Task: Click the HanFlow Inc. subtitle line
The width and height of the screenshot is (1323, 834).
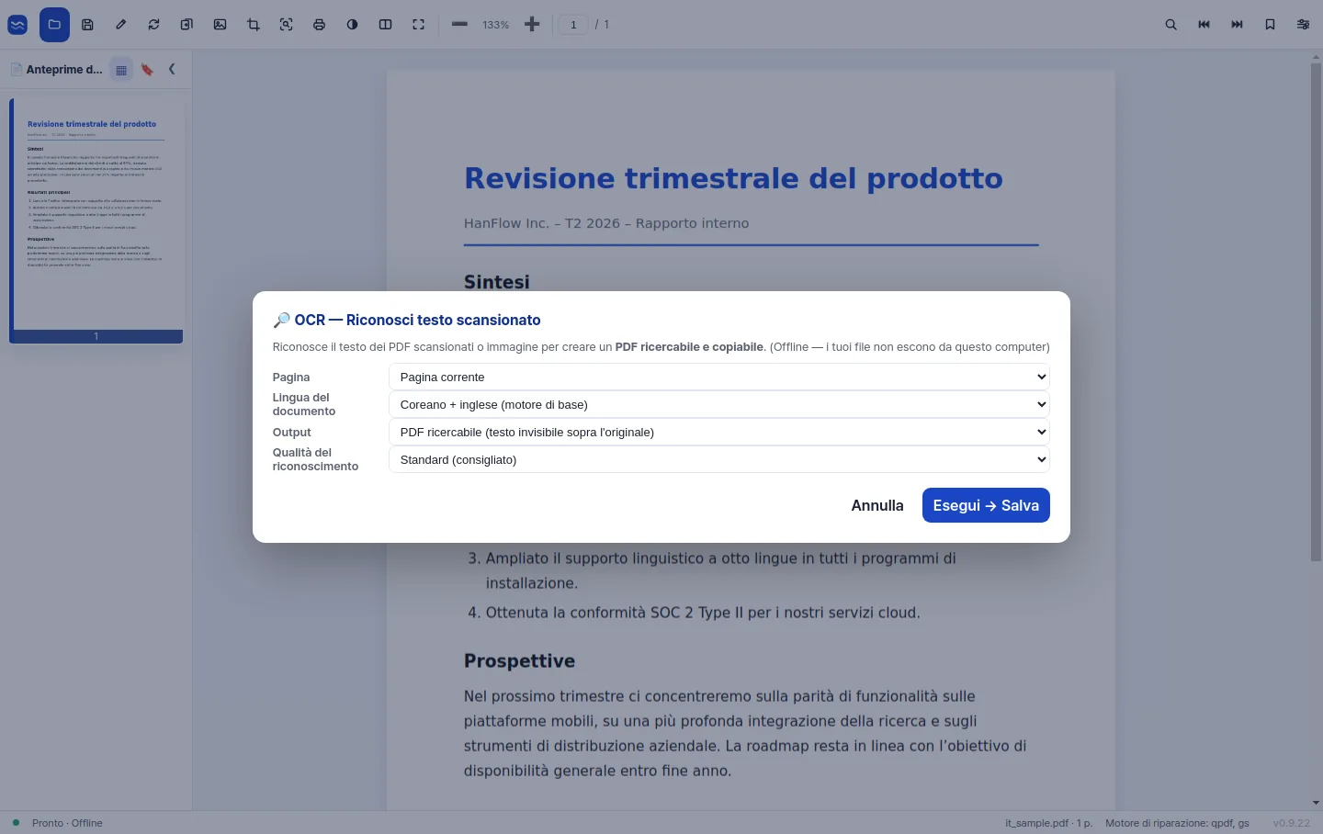Action: tap(606, 223)
